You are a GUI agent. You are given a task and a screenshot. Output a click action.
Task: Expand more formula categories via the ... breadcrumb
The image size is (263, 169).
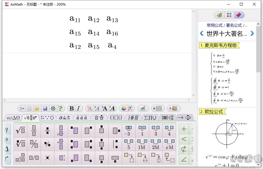click(x=246, y=25)
